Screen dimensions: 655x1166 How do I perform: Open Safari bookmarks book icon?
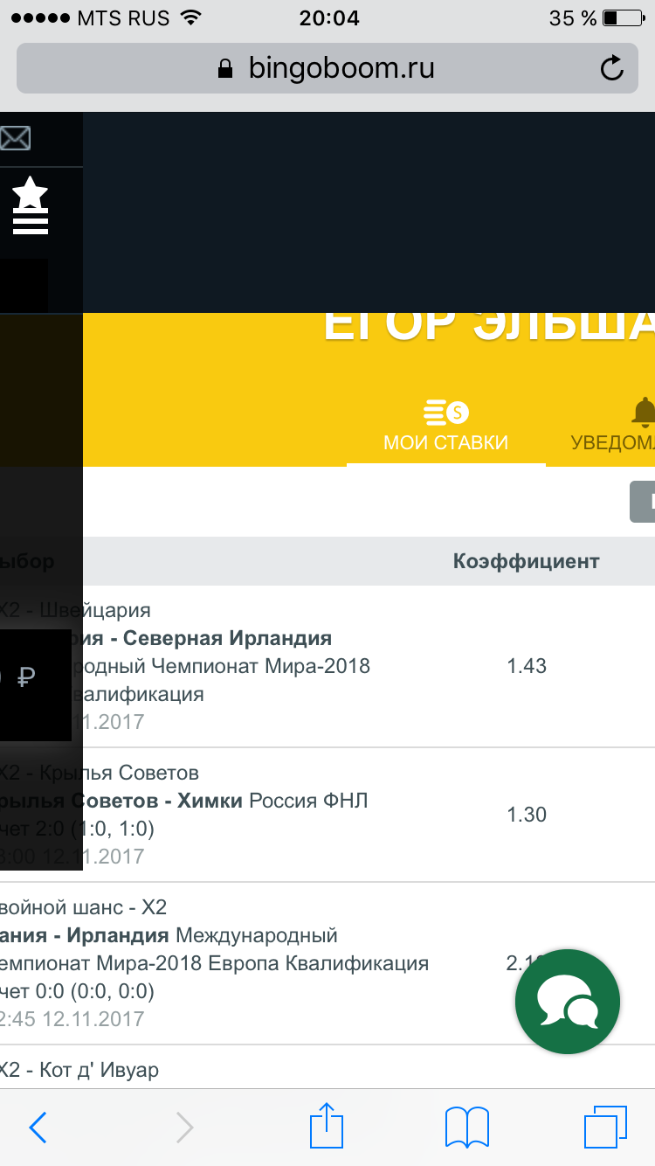coord(467,1128)
